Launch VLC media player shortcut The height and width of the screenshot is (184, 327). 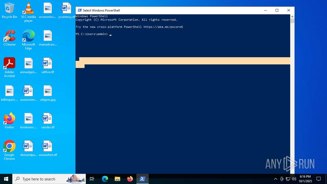click(28, 12)
